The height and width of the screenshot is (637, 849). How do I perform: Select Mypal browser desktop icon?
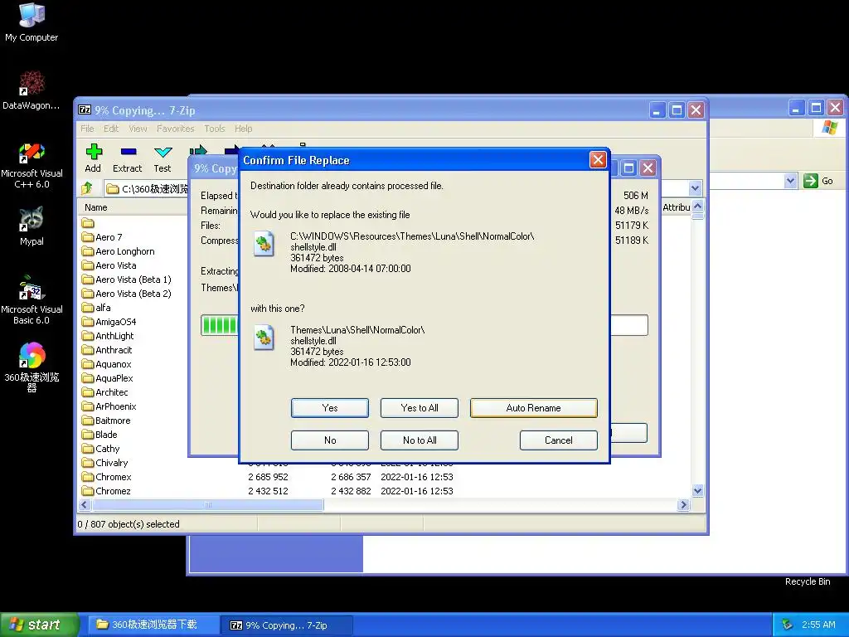(32, 226)
